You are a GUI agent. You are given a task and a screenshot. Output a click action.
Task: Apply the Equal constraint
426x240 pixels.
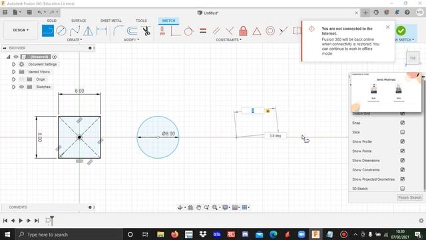tap(202, 31)
